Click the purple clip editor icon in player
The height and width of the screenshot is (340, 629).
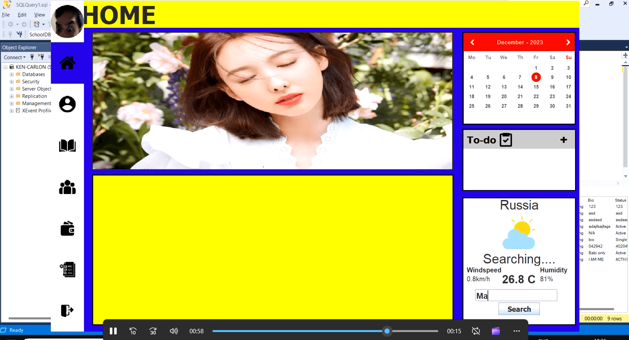click(x=496, y=331)
